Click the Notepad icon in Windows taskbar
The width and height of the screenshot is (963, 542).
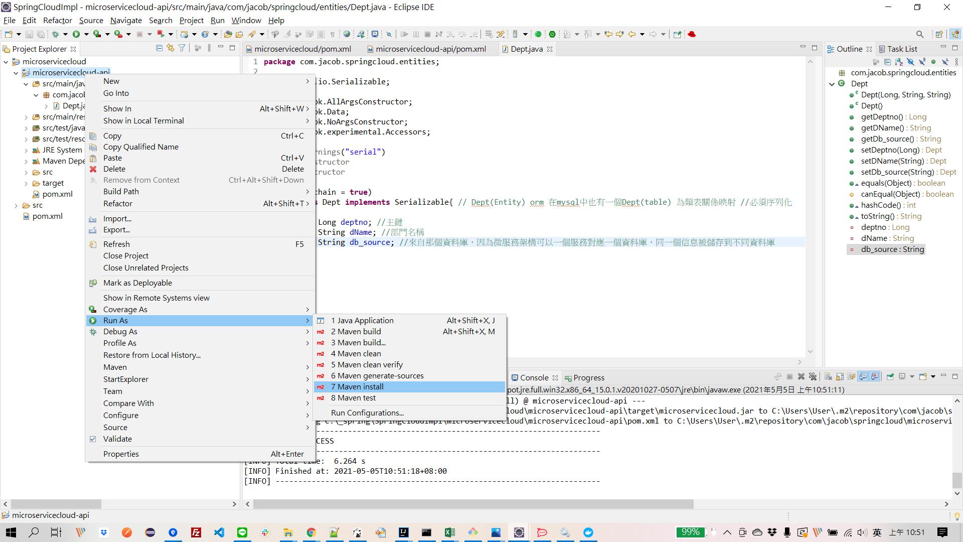pyautogui.click(x=334, y=532)
